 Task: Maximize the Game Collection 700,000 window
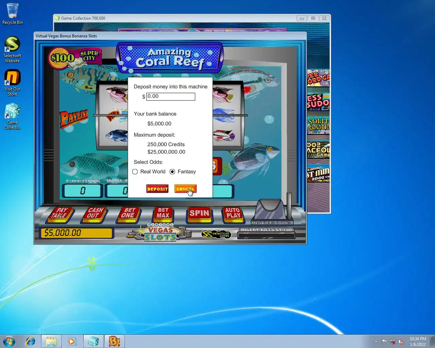313,18
